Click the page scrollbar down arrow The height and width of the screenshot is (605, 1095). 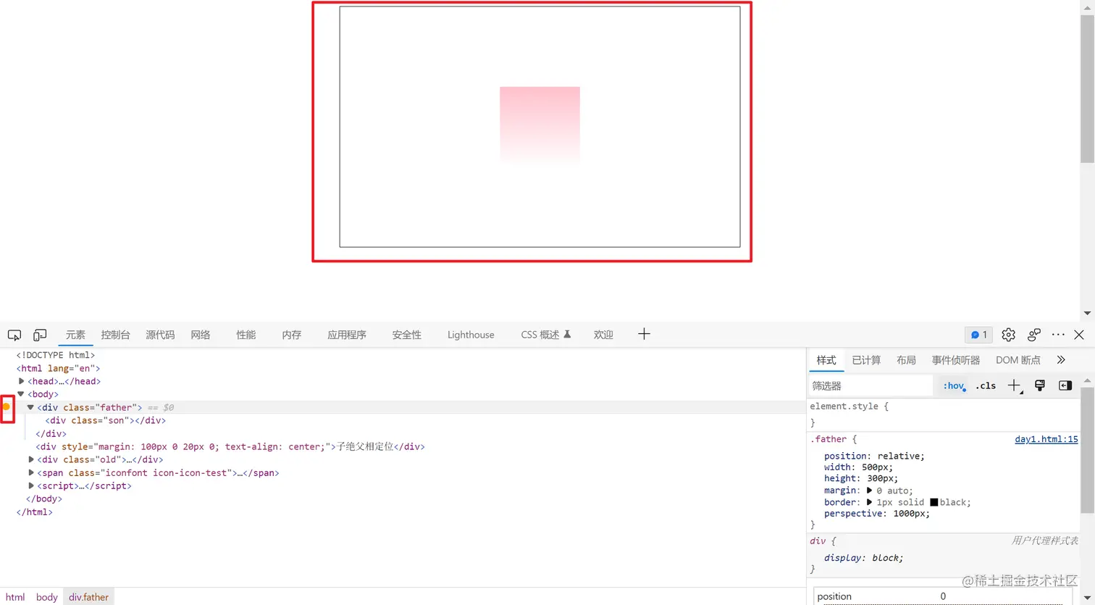1087,314
